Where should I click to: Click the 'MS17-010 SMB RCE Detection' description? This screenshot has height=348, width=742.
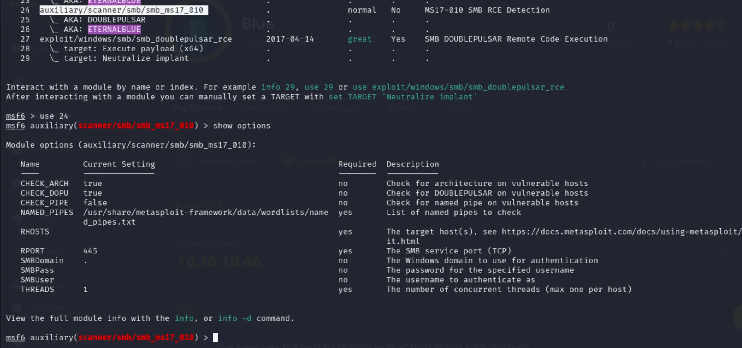click(487, 10)
